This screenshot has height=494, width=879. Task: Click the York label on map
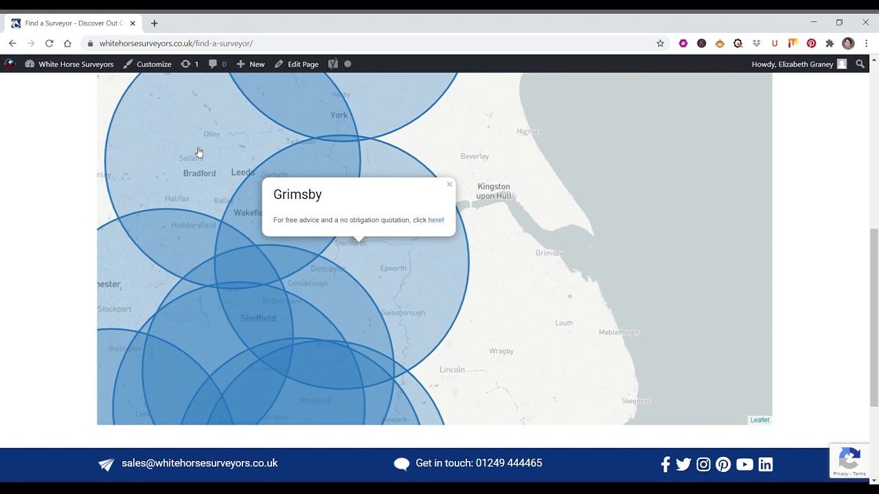(x=339, y=115)
